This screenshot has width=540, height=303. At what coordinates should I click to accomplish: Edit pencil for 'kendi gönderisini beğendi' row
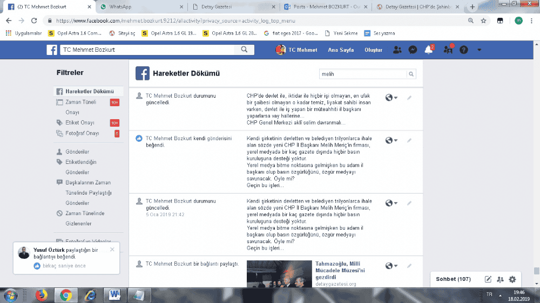click(x=409, y=140)
